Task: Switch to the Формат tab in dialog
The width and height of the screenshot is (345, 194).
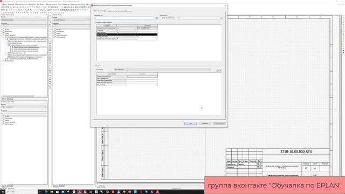Action: (129, 11)
